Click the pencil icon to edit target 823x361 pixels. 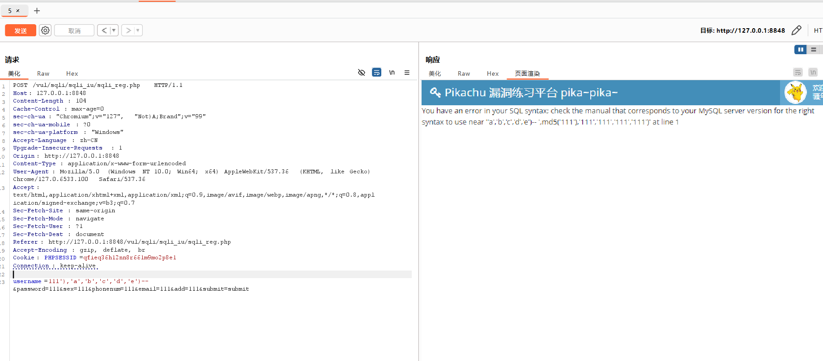pos(796,30)
